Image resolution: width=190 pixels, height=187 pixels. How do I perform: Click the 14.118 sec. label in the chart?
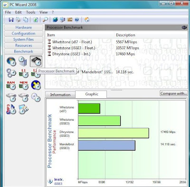point(168,144)
